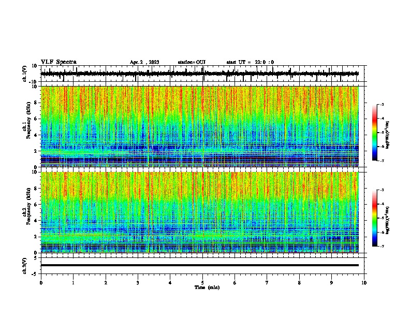The image size is (410, 317).
Task: Click the ch.1 color bar log(PSD) label
Action: 388,135
